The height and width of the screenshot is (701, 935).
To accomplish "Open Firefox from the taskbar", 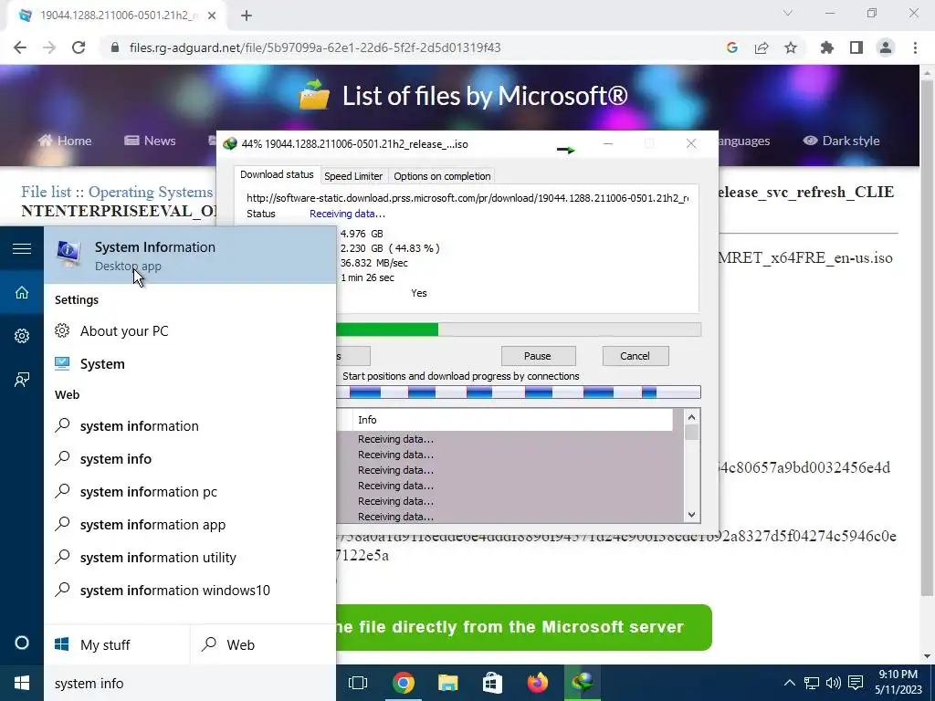I will (x=537, y=683).
